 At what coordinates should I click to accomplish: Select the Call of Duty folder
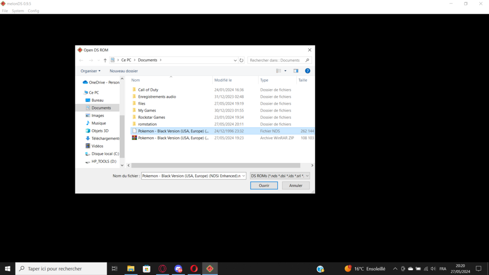tap(148, 90)
